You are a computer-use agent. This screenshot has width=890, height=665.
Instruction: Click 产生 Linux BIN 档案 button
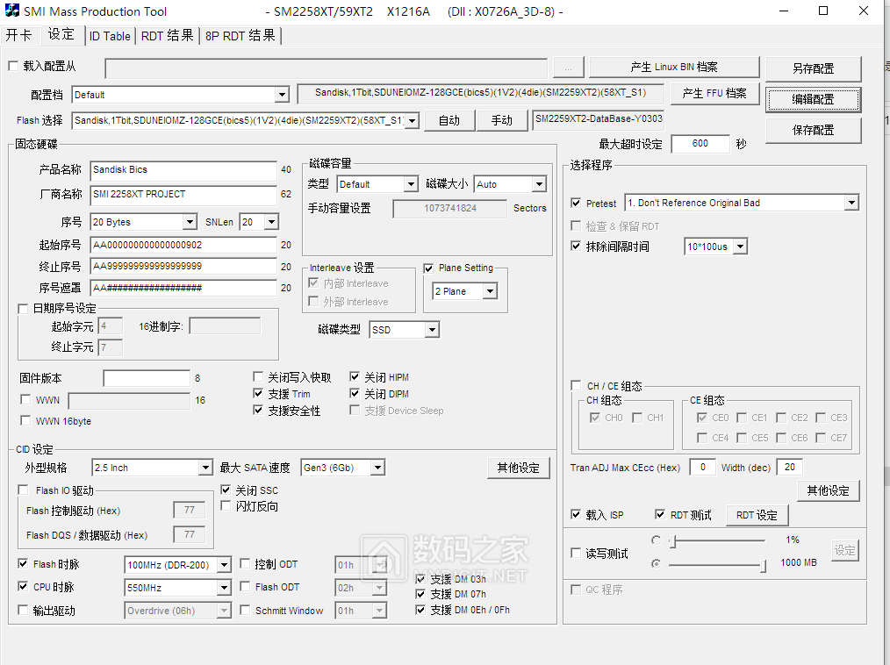tap(674, 67)
